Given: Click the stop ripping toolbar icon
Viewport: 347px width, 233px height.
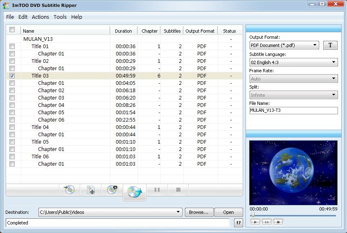Looking at the screenshot, I should 178,190.
